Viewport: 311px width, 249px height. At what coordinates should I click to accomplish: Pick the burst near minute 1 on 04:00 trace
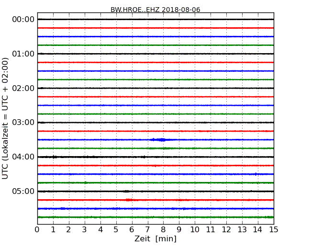[x=54, y=157]
